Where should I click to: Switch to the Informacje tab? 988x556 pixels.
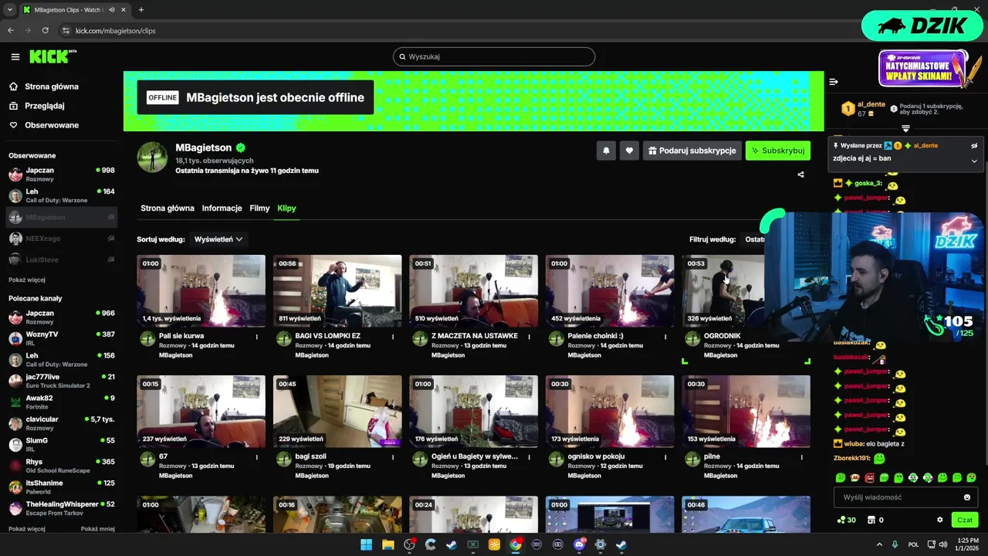click(222, 208)
